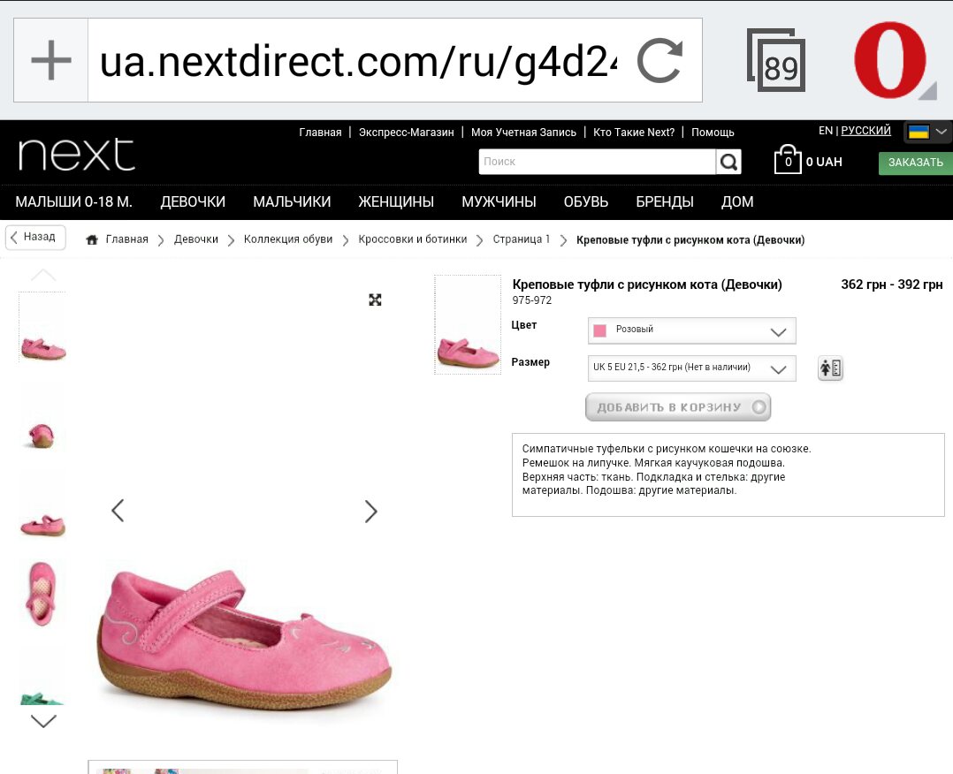Viewport: 953px width, 774px height.
Task: Add a new tab with the plus icon
Action: [51, 60]
